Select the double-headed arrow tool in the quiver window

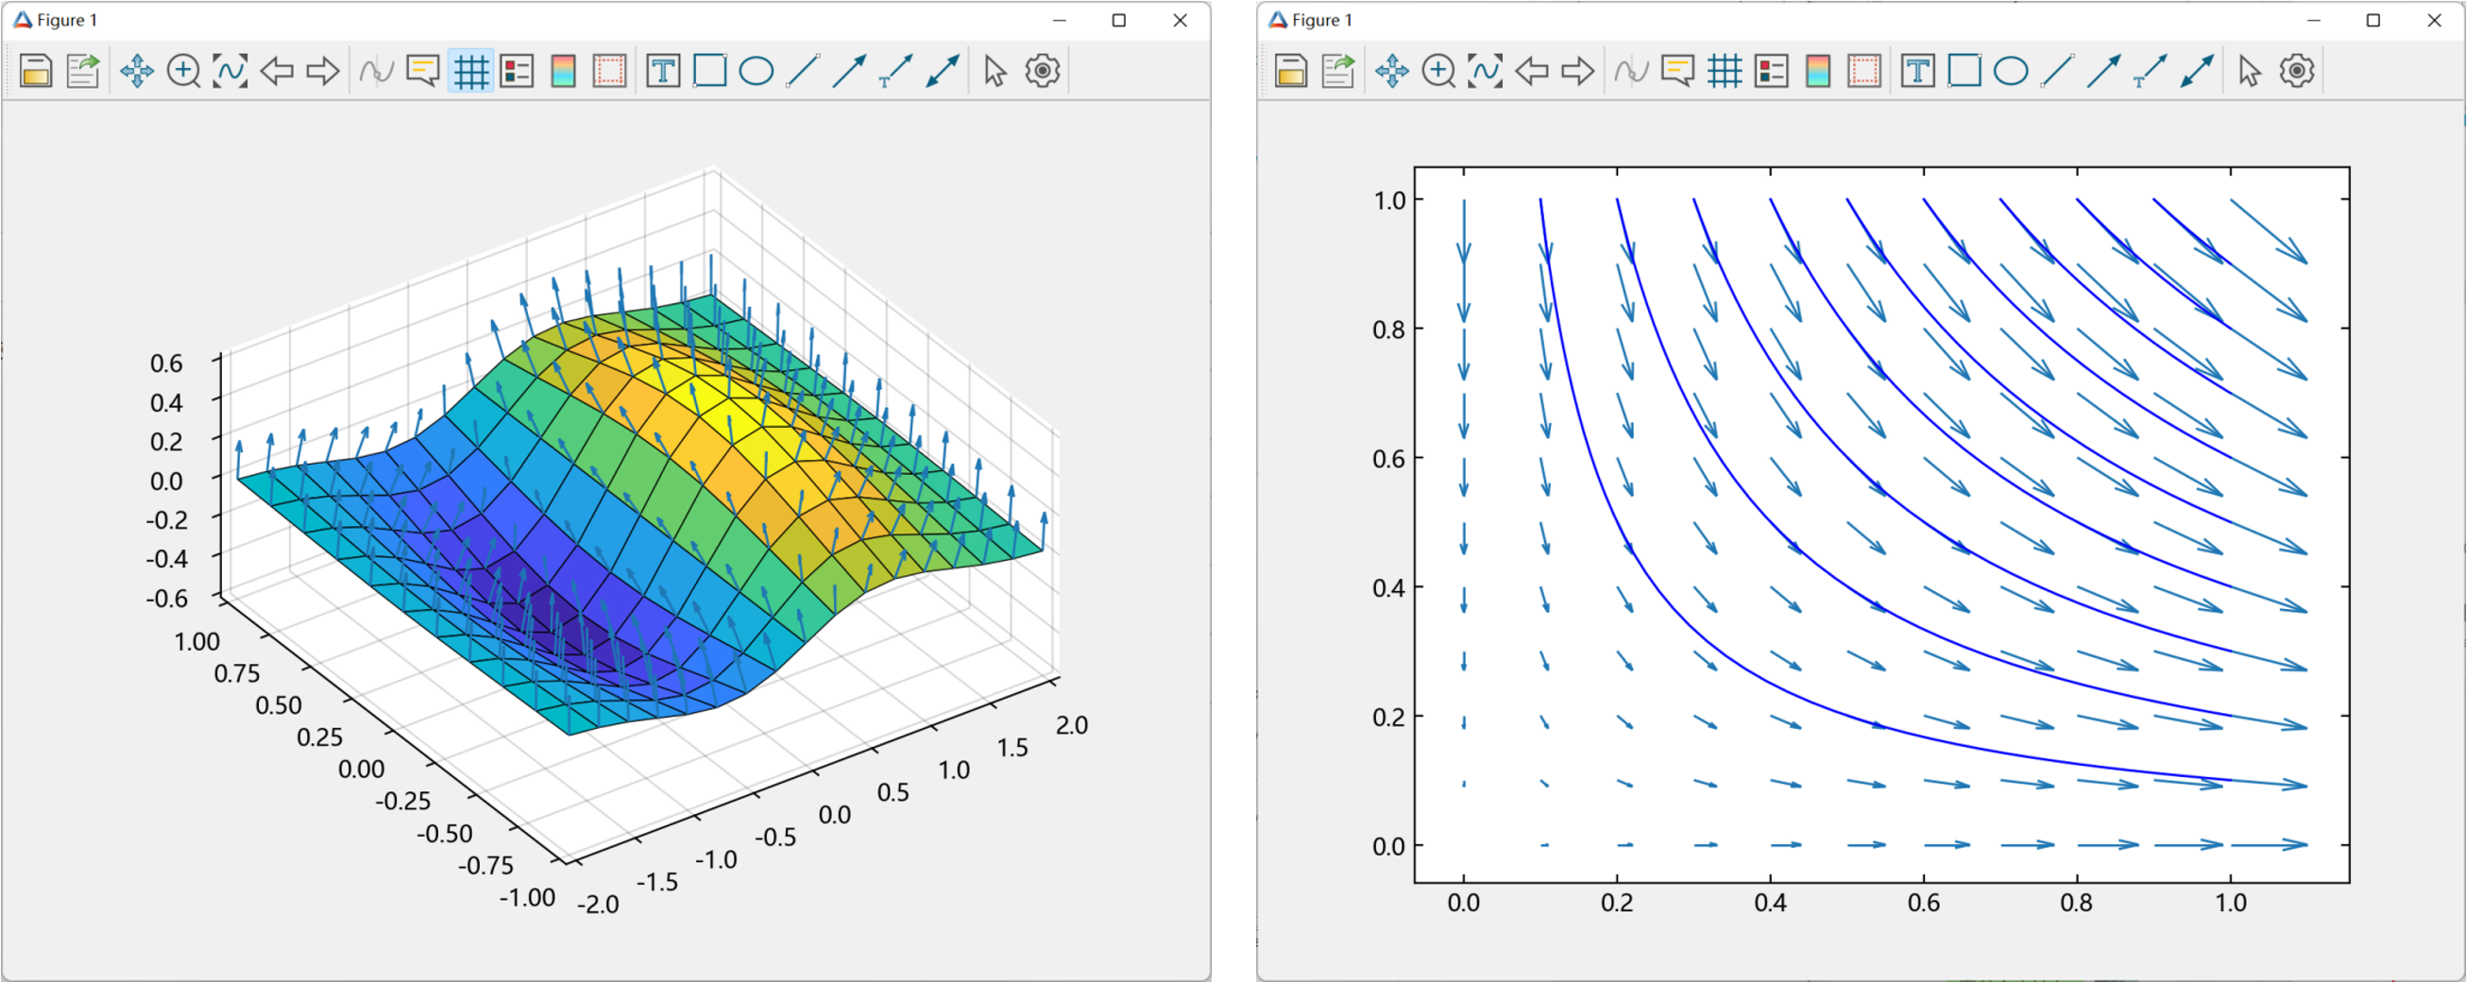(x=2197, y=71)
